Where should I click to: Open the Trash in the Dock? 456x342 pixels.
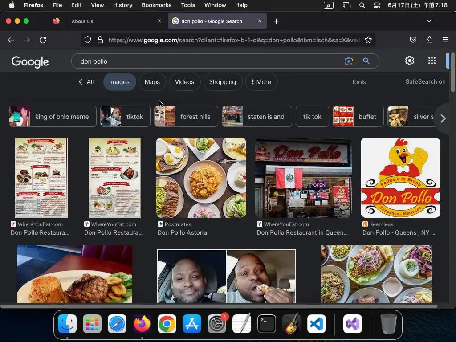[x=388, y=324]
